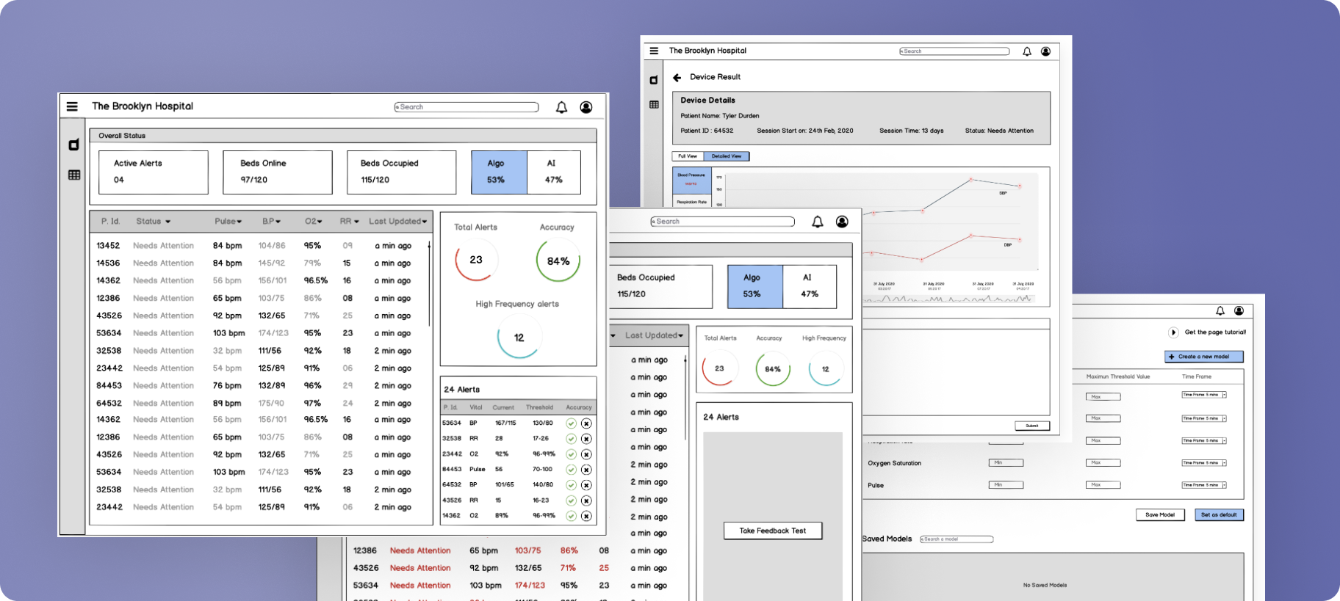Switch to Full View in Device Result

(x=688, y=156)
